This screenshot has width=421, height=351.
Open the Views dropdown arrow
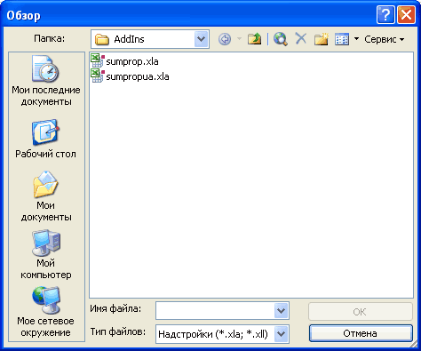tap(356, 39)
